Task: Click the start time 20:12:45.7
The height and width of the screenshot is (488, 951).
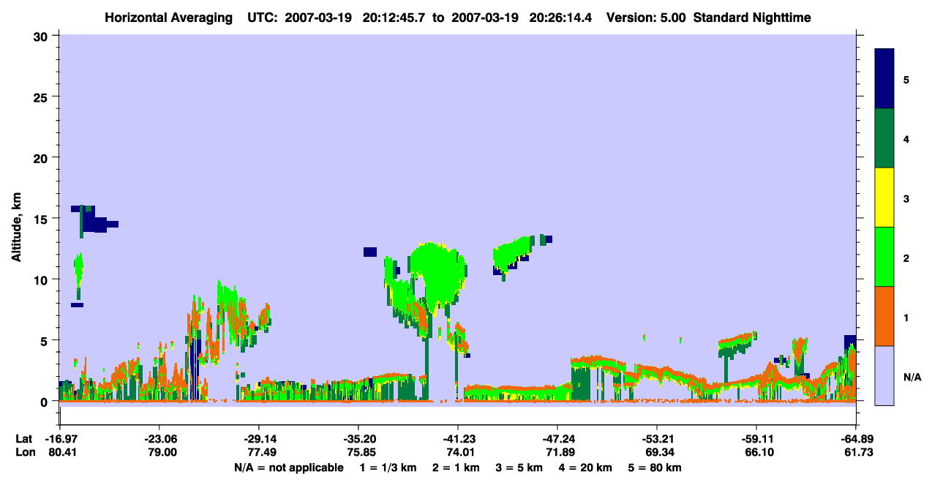Action: tap(392, 17)
